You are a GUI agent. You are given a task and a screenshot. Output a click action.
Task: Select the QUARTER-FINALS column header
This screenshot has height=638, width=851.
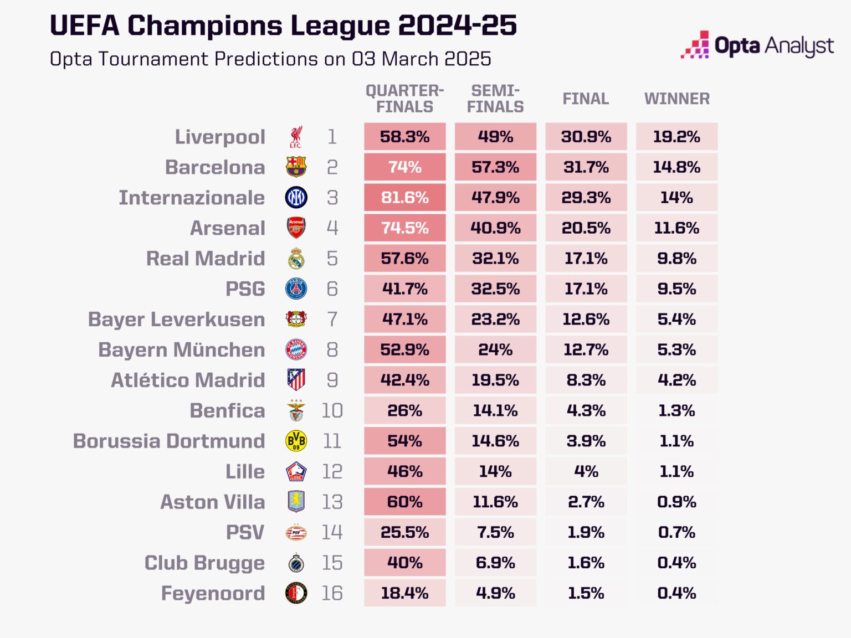click(404, 99)
